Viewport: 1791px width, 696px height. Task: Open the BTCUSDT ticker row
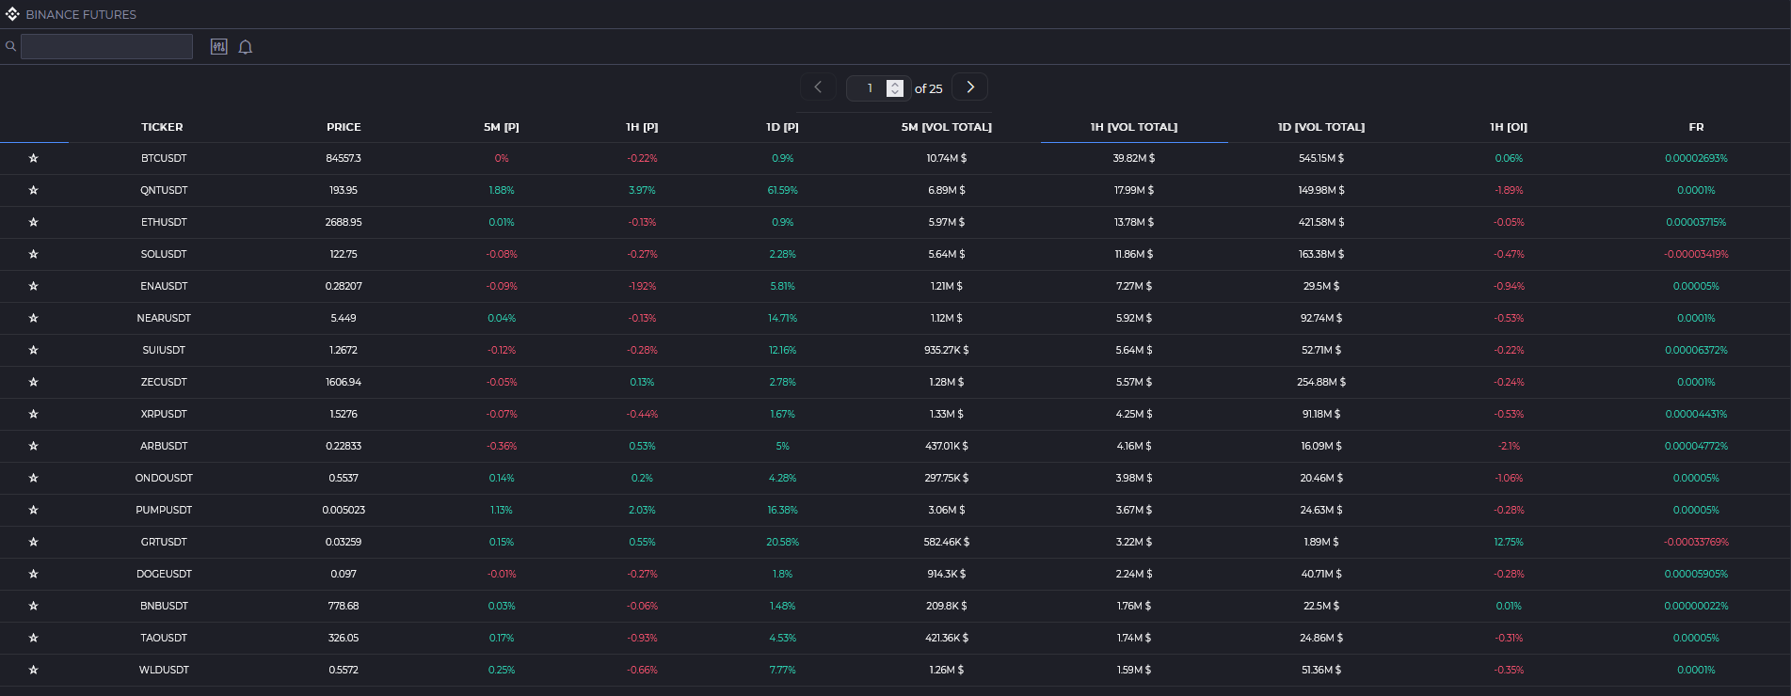[895, 158]
